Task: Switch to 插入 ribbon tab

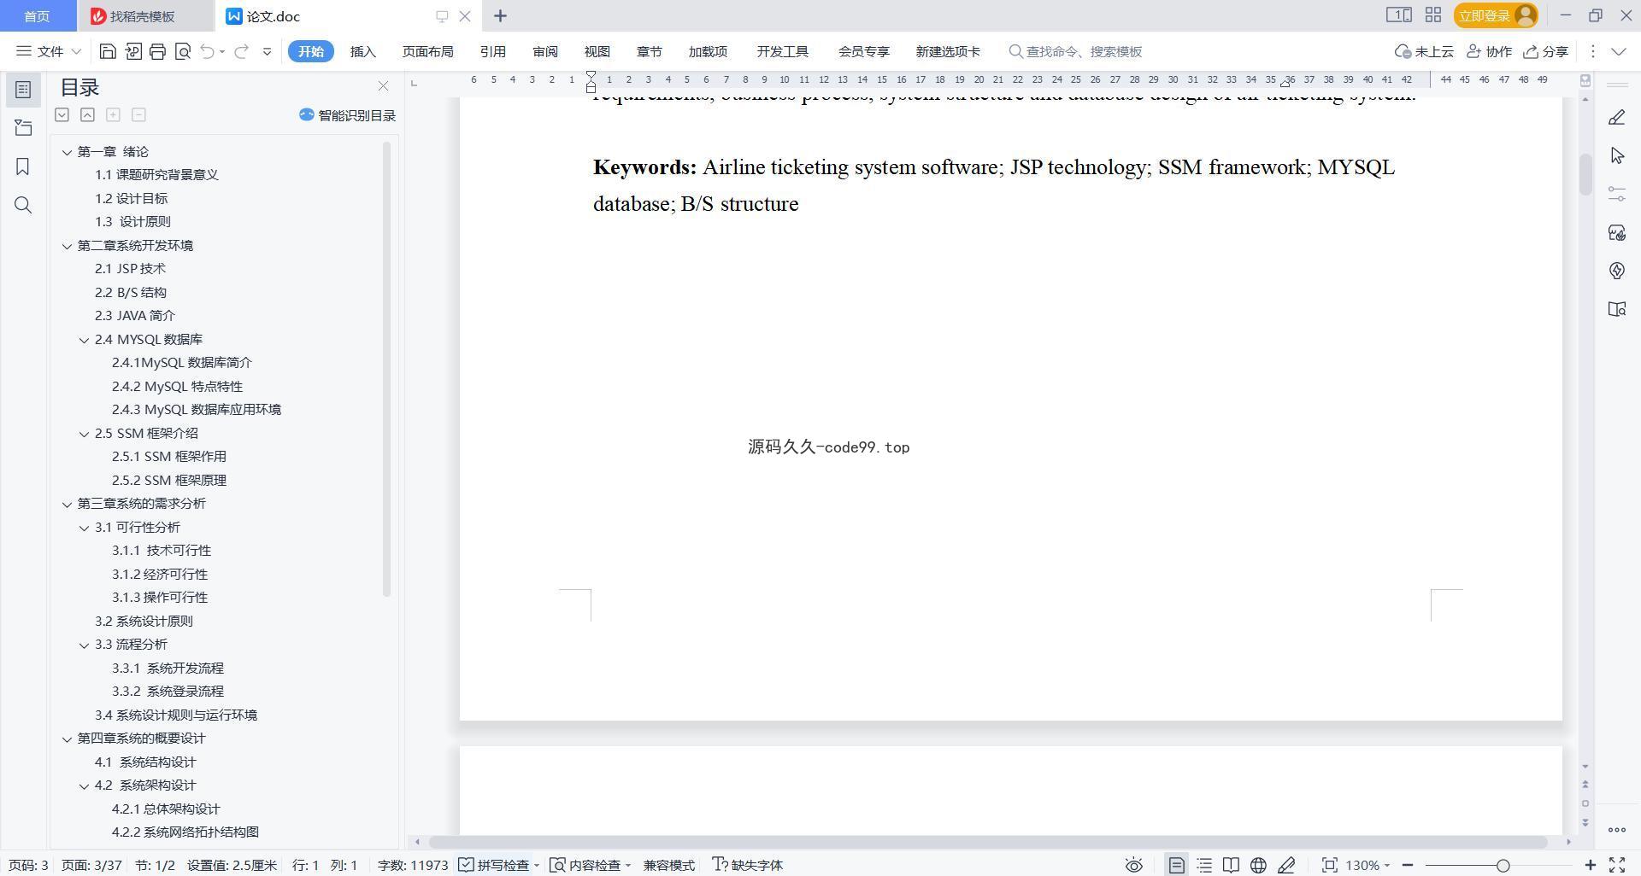Action: (x=363, y=51)
